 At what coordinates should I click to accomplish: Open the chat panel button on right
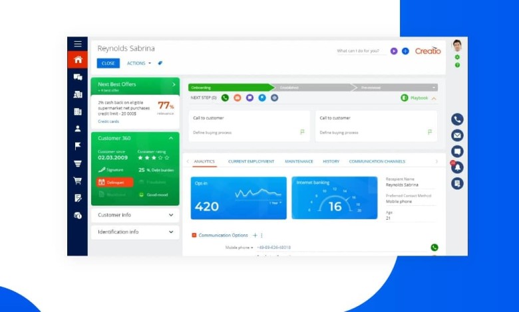(x=457, y=151)
